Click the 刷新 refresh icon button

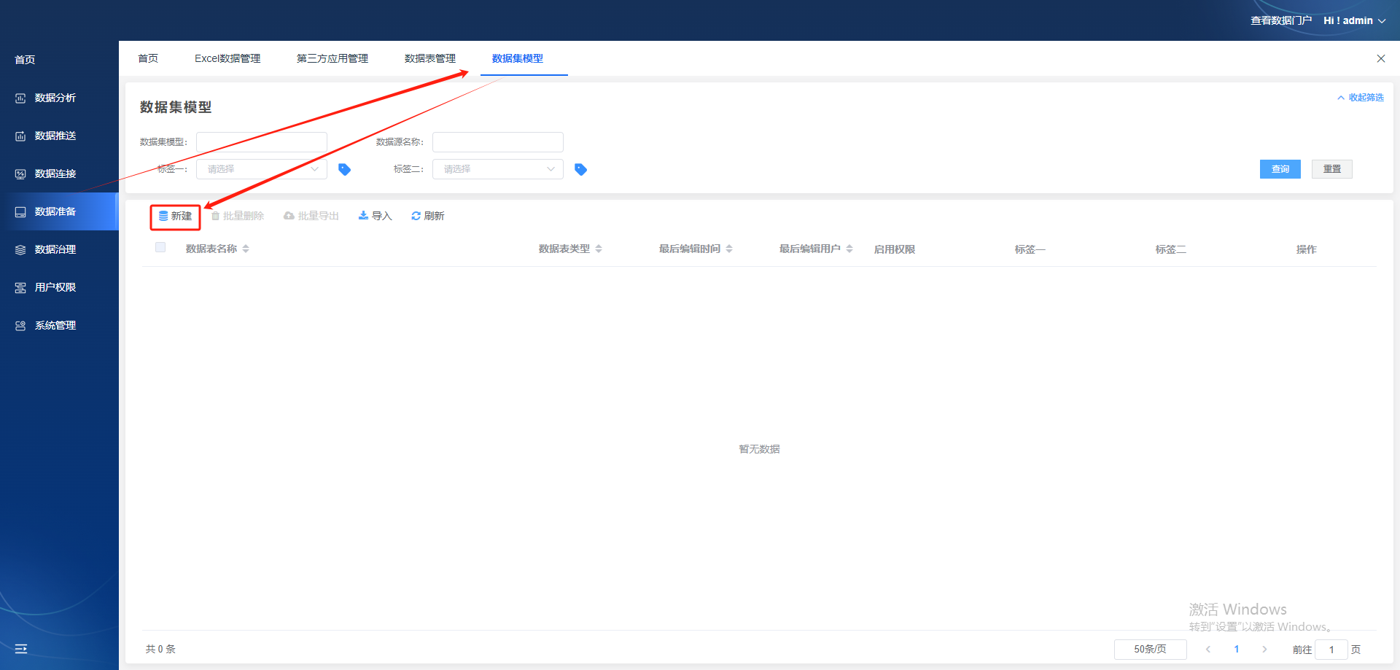point(427,216)
